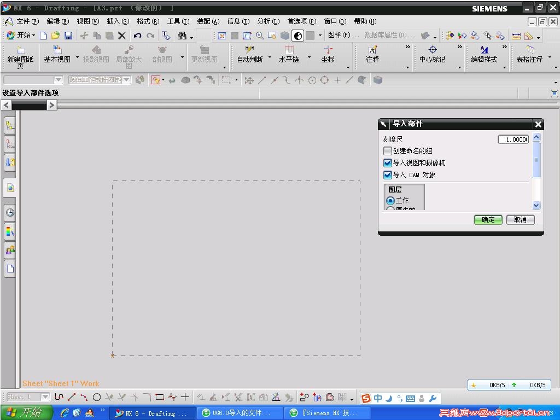The image size is (560, 420).
Task: Close the 导入部件 dialog
Action: (x=538, y=124)
